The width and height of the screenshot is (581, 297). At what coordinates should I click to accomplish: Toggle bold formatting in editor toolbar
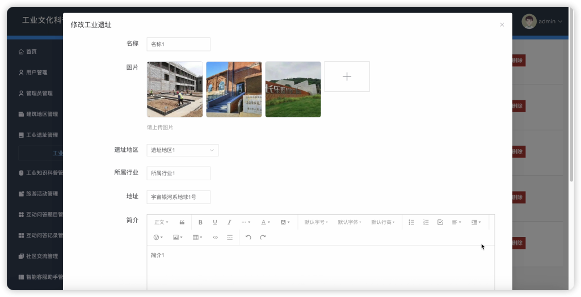pos(200,222)
